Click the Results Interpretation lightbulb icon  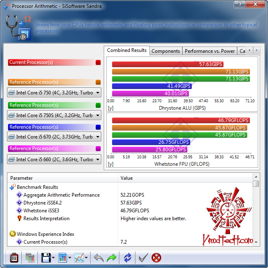19,218
